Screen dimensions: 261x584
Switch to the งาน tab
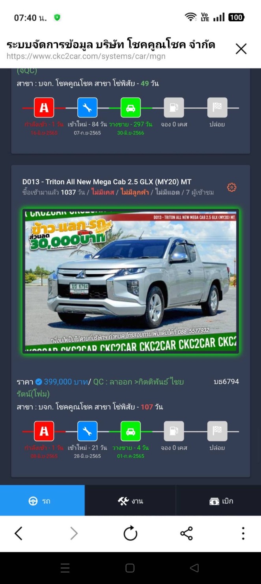(x=130, y=500)
